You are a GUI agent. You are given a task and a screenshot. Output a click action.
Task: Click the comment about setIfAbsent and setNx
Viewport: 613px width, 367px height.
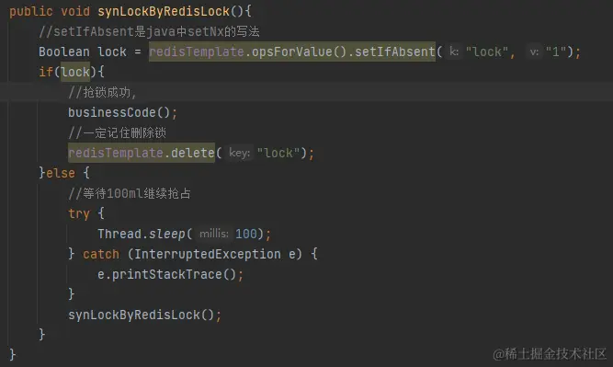[149, 31]
